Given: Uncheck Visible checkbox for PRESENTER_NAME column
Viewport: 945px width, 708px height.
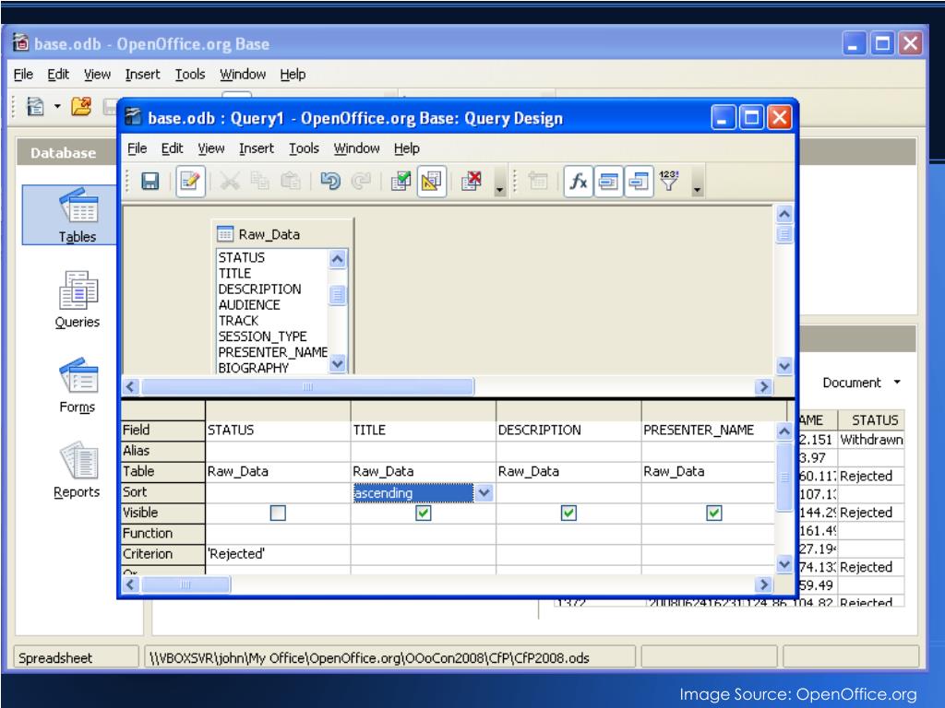Looking at the screenshot, I should pos(714,513).
